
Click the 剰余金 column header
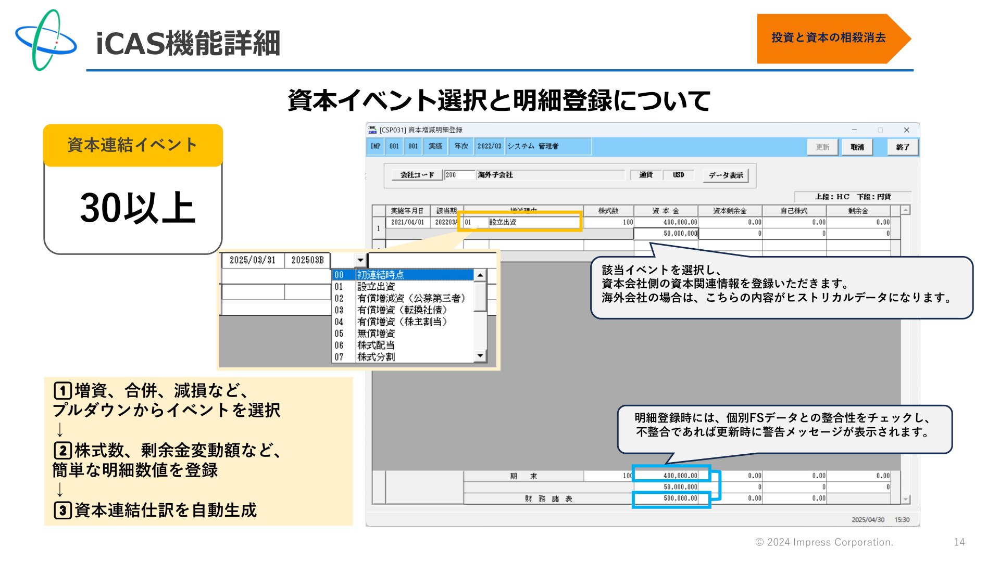(x=858, y=211)
